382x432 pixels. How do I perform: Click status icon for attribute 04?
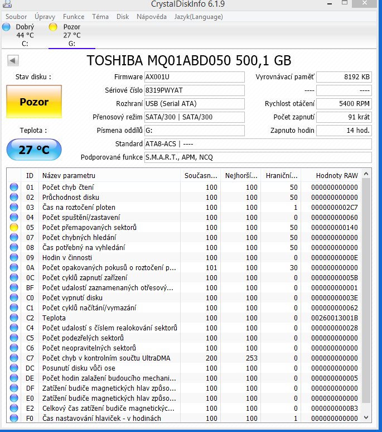click(x=14, y=217)
